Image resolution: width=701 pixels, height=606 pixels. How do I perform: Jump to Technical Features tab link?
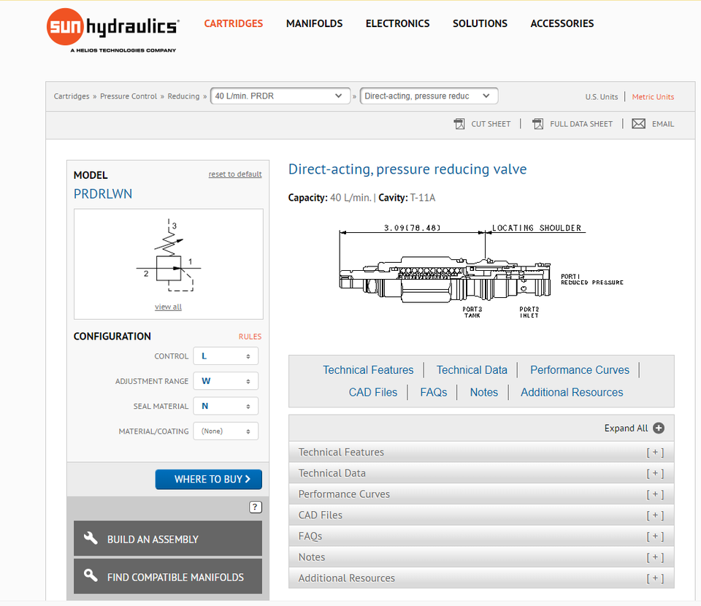pos(368,370)
